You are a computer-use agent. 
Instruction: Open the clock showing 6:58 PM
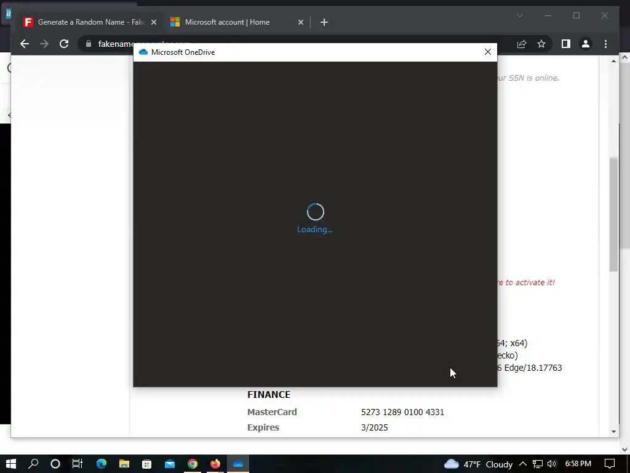[x=578, y=464]
